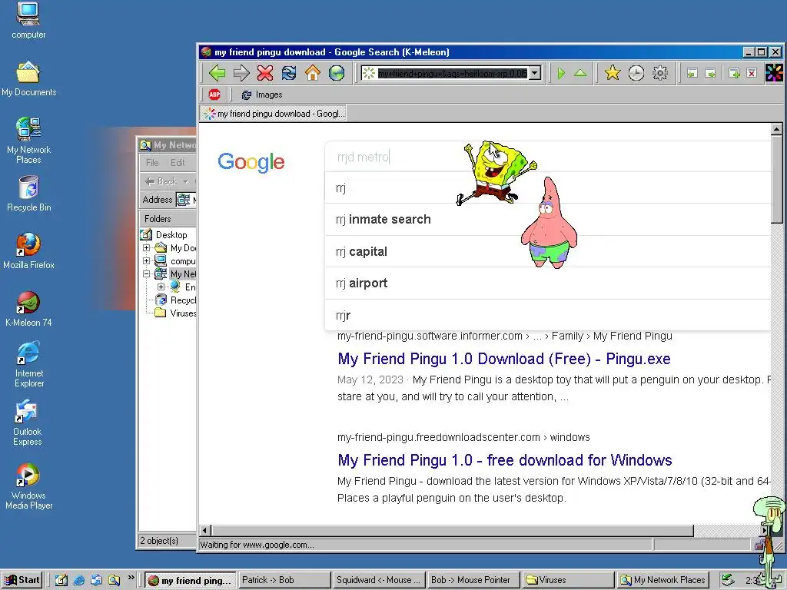Viewport: 787px width, 590px height.
Task: Click 'Squidward <- Mouse' taskbar button
Action: click(379, 580)
